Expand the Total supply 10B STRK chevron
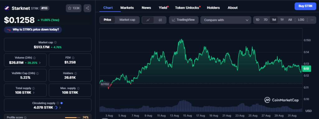 (34, 93)
